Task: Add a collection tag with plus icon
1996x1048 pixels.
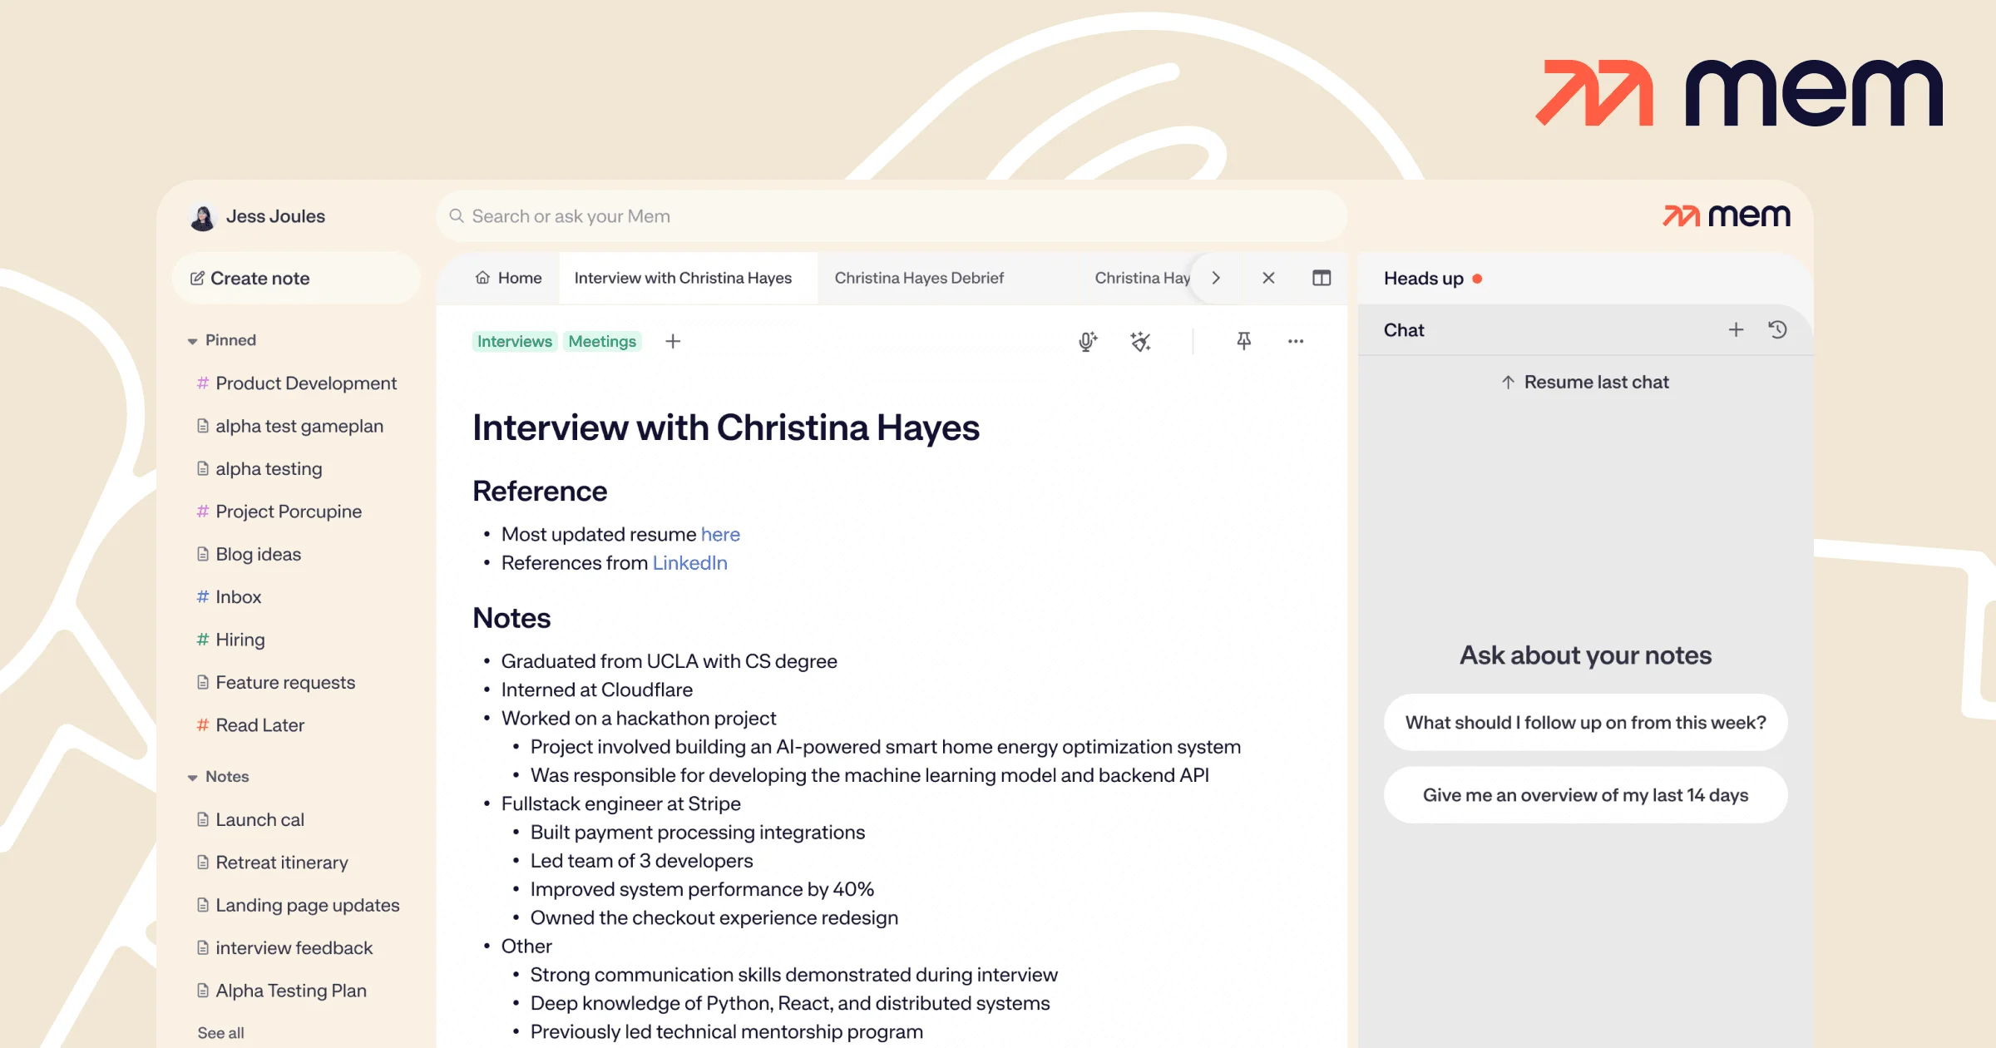Action: (673, 341)
